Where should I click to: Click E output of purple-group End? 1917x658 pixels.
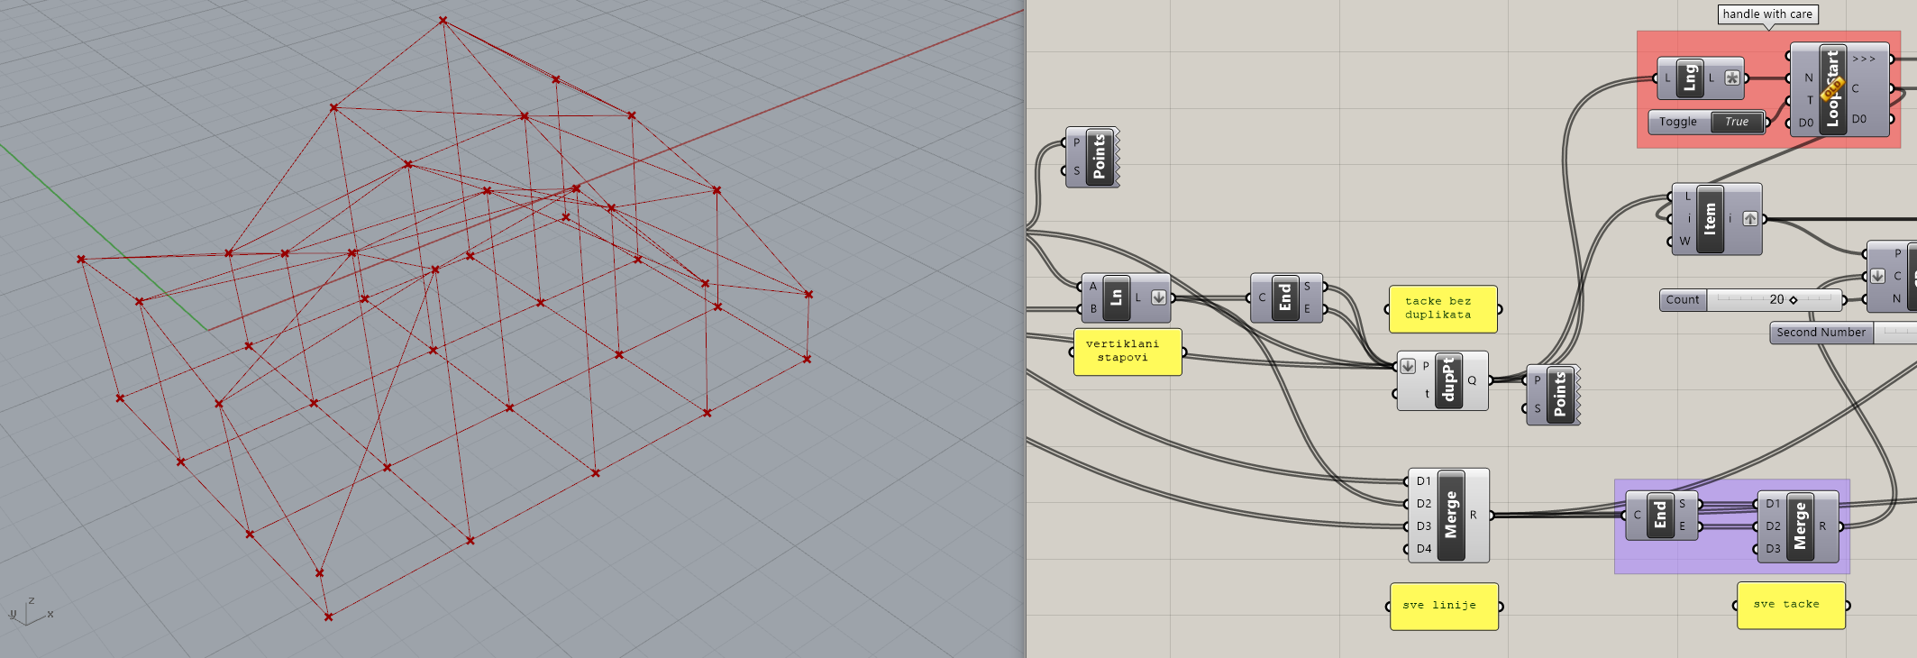pos(1683,526)
